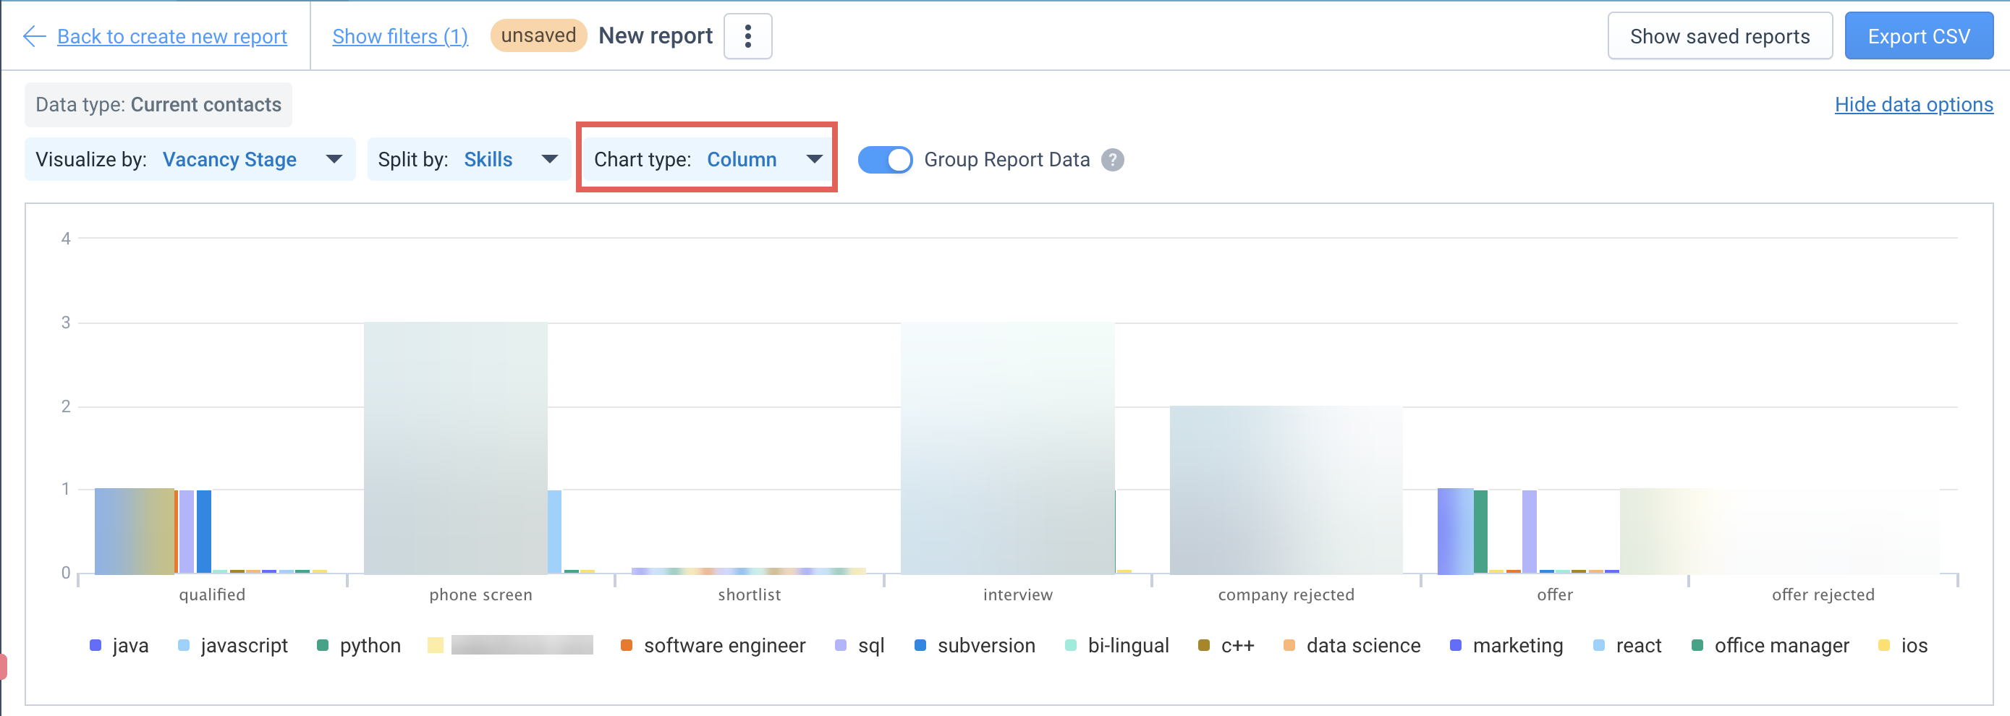The height and width of the screenshot is (716, 2010).
Task: Toggle python series in chart legend
Action: pos(359,645)
